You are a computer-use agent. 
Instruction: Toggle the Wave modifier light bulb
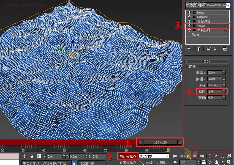(189, 26)
